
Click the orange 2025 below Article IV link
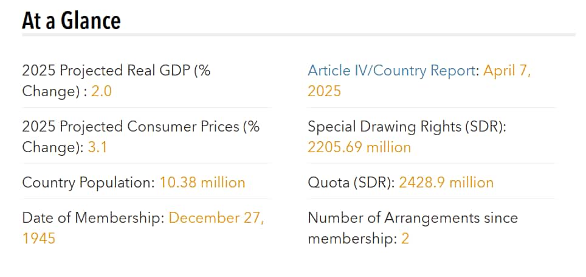pyautogui.click(x=324, y=91)
